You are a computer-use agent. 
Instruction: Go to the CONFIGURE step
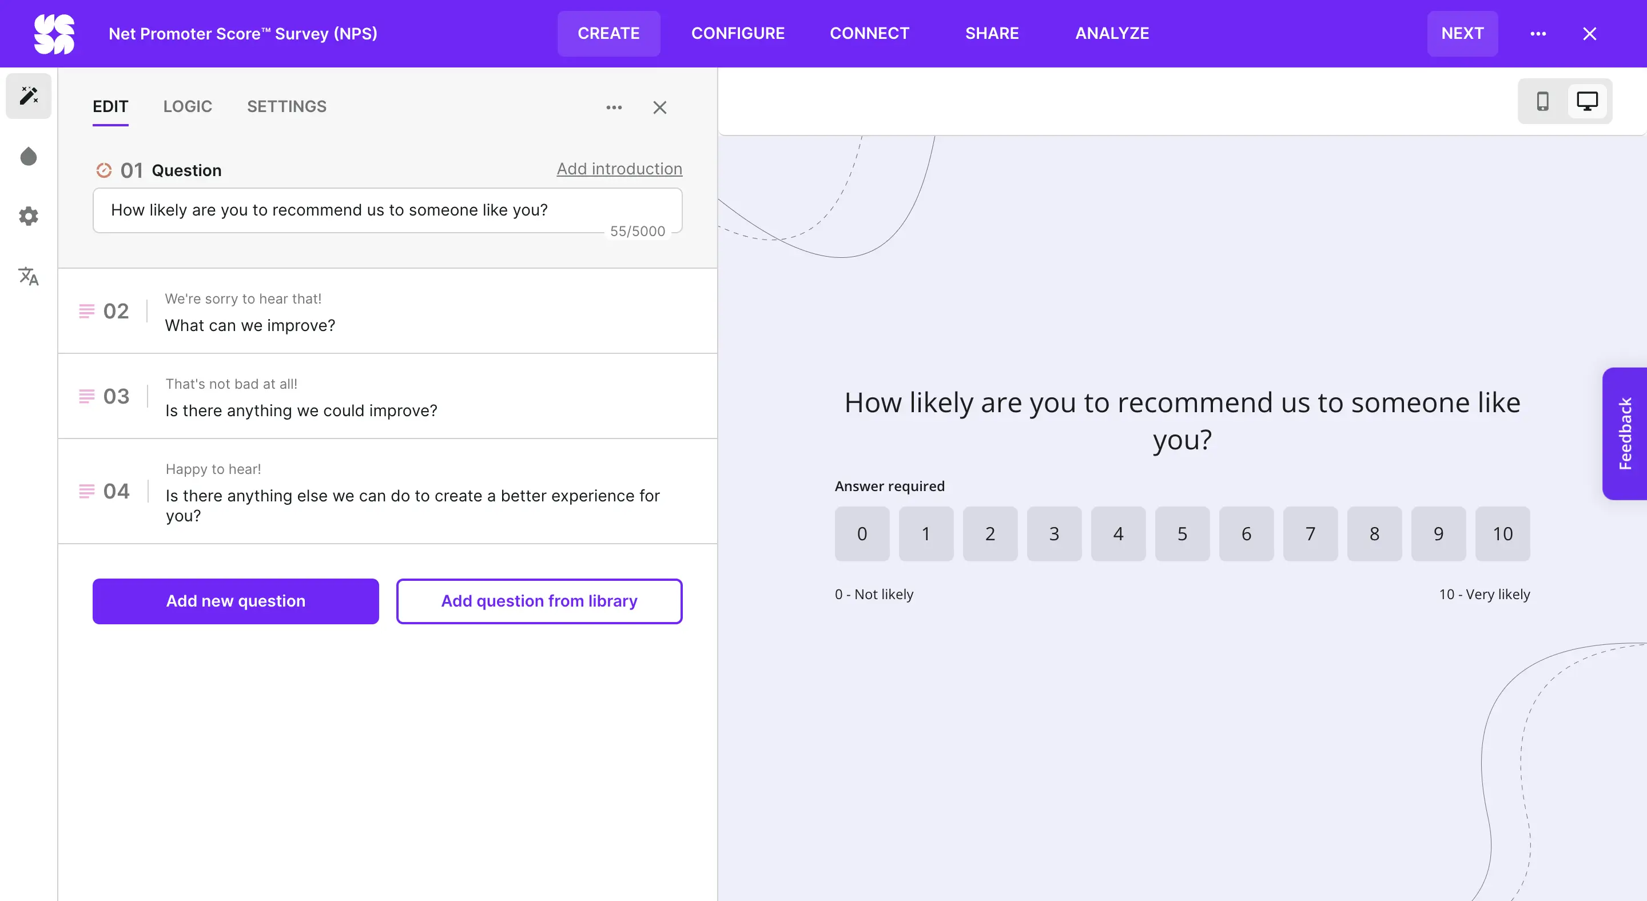pyautogui.click(x=738, y=34)
